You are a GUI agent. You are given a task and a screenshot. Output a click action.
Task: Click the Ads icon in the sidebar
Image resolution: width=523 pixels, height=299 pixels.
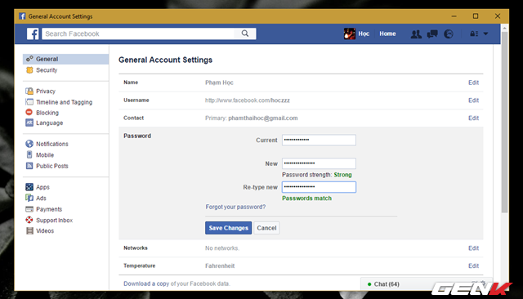click(29, 198)
